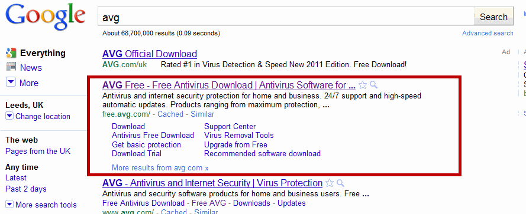The height and width of the screenshot is (214, 526).
Task: Star the AVG Free search result
Action: pos(363,85)
